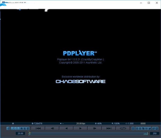Jump to the last frame
The height and width of the screenshot is (138, 161).
click(109, 128)
